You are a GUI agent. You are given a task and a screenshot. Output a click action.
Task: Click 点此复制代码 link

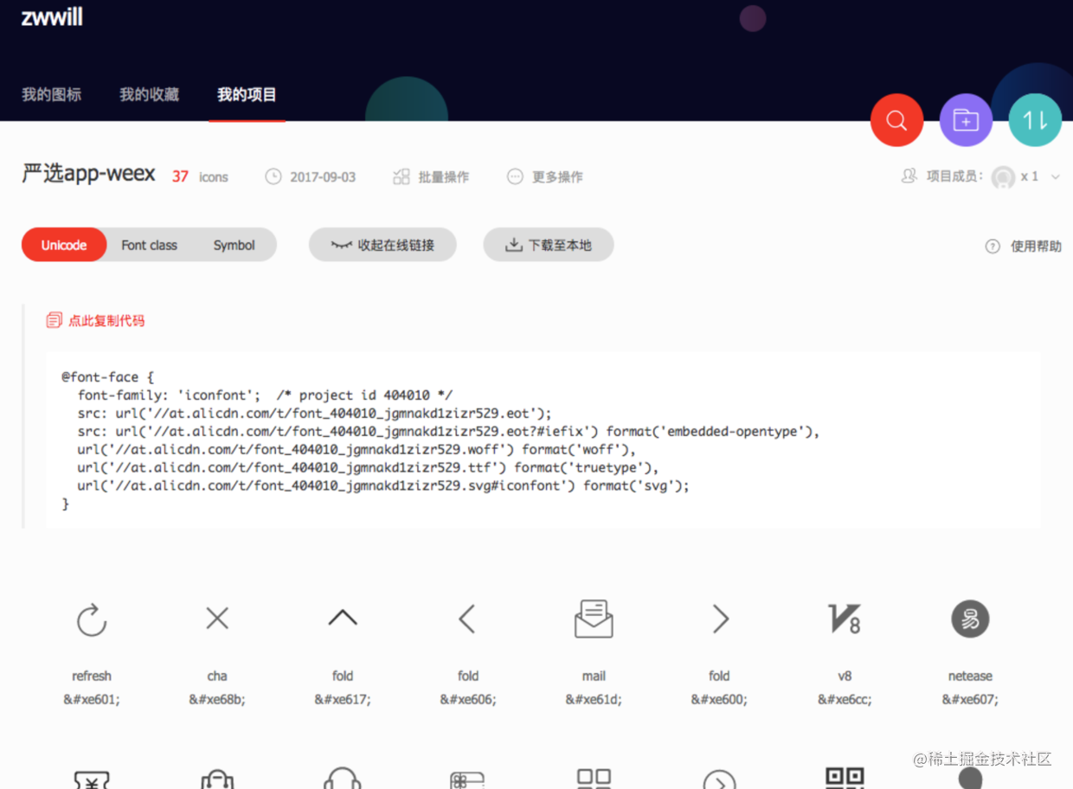coord(106,320)
